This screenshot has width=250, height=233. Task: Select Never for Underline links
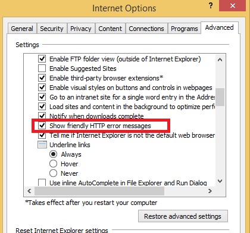tap(53, 173)
